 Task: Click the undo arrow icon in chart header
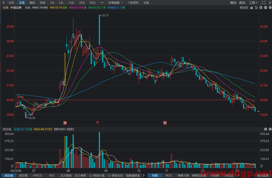pos(256,8)
